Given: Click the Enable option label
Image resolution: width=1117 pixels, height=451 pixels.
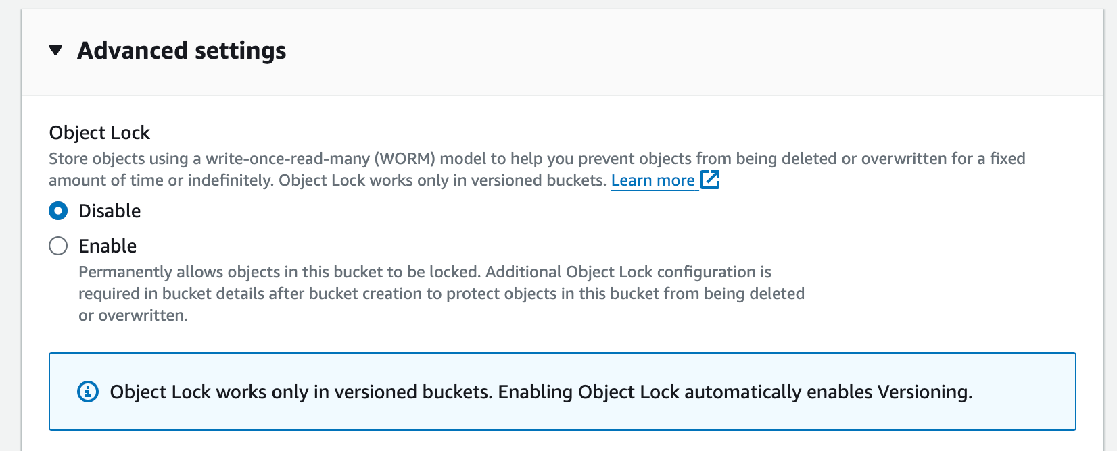Looking at the screenshot, I should pyautogui.click(x=108, y=246).
